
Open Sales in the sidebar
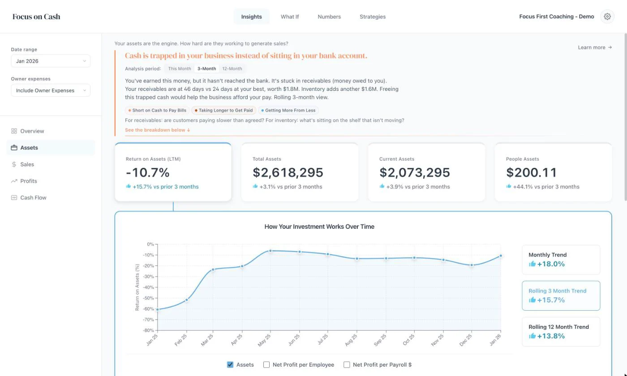(x=51, y=164)
